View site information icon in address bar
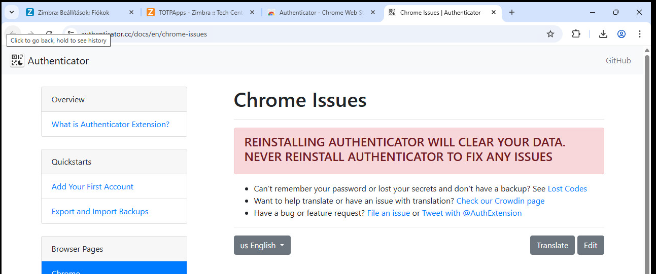This screenshot has width=656, height=274. [x=71, y=34]
